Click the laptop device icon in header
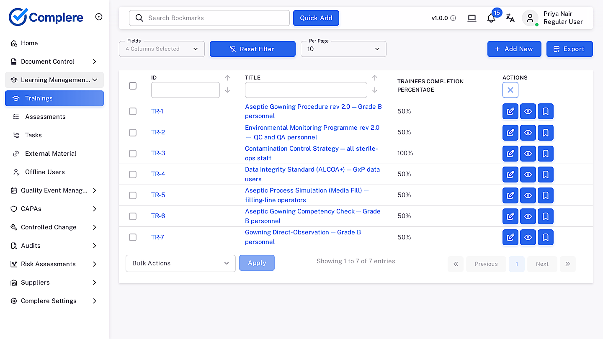 coord(472,18)
